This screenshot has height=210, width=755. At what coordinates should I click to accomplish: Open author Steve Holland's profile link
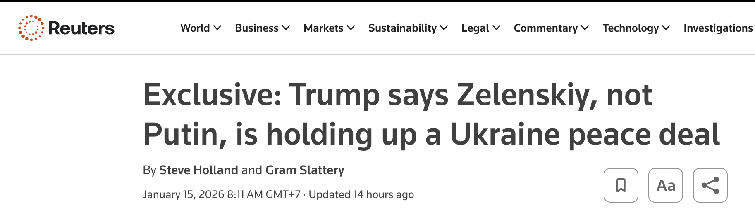point(198,170)
